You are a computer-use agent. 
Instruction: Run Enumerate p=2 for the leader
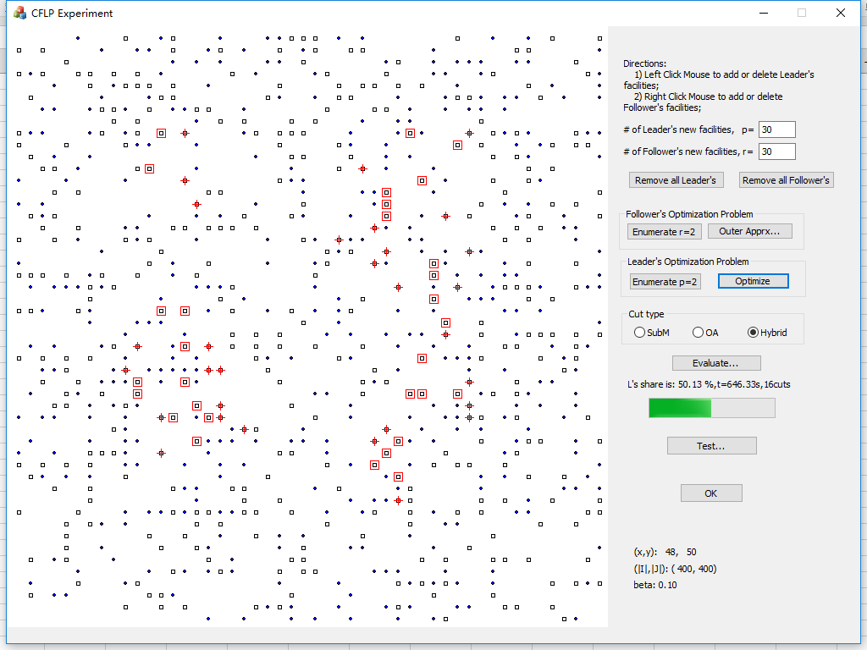point(665,281)
